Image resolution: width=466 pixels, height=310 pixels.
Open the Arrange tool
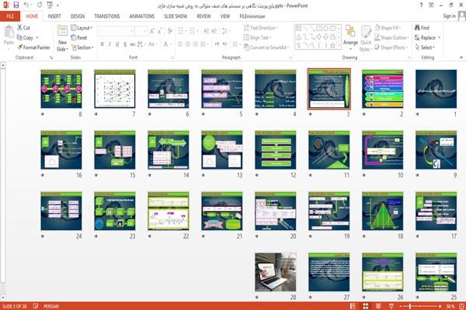point(350,38)
